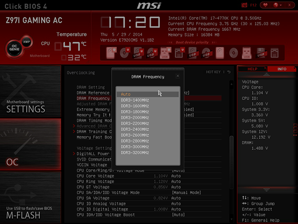
Task: Select the CPU Ring Voltage Auto field
Action: [176, 182]
